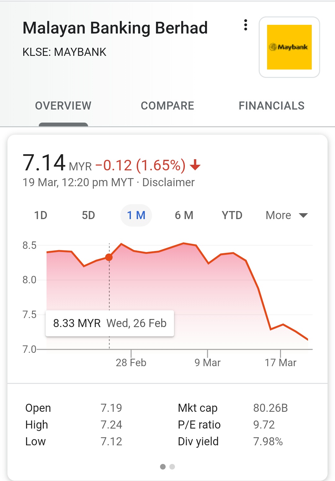This screenshot has width=335, height=481.
Task: Click the 8.33 MYR price tooltip
Action: coord(110,323)
